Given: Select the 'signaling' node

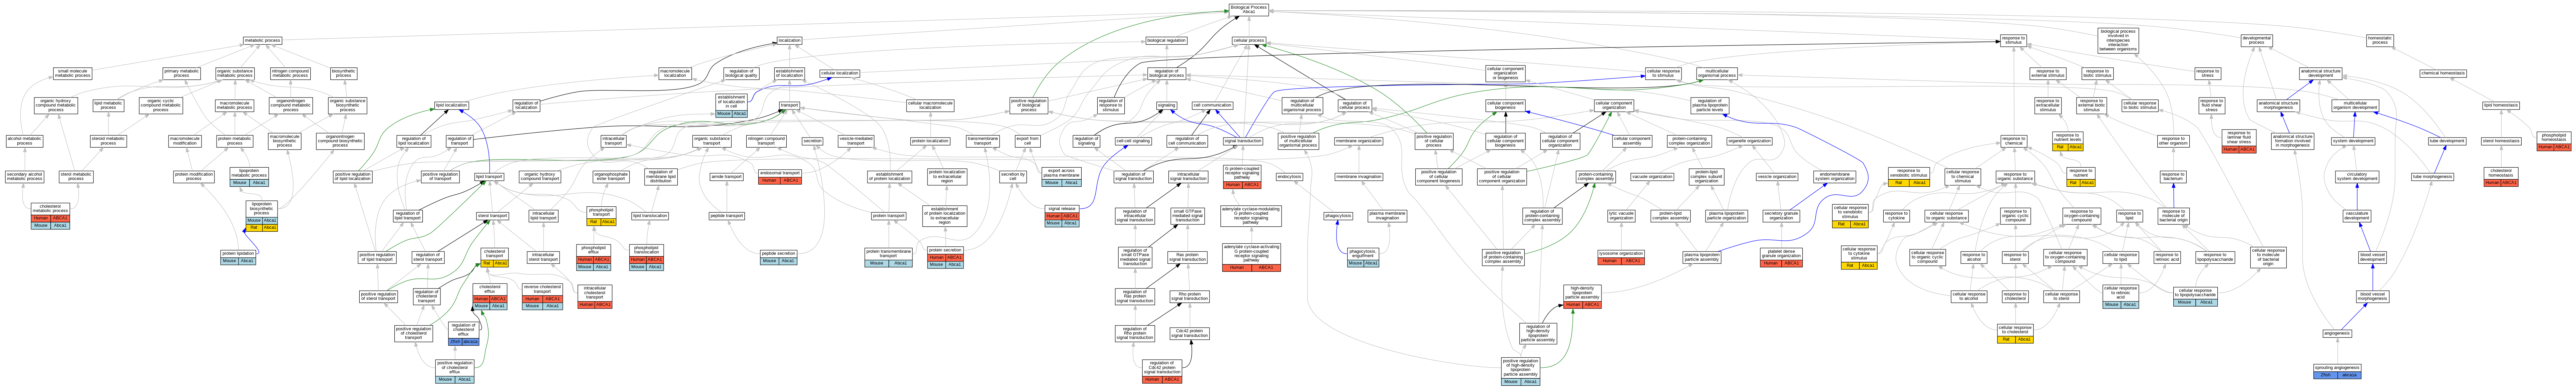Looking at the screenshot, I should pos(1166,105).
